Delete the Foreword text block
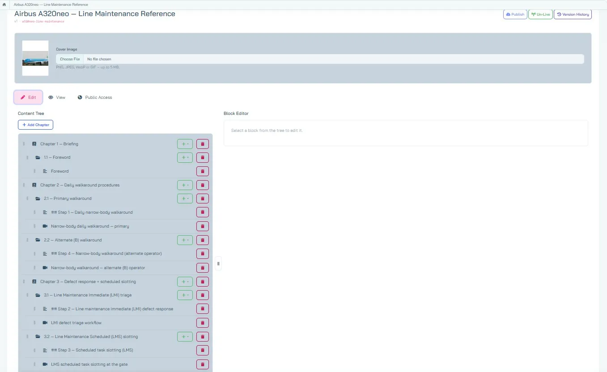The image size is (607, 372). click(203, 171)
